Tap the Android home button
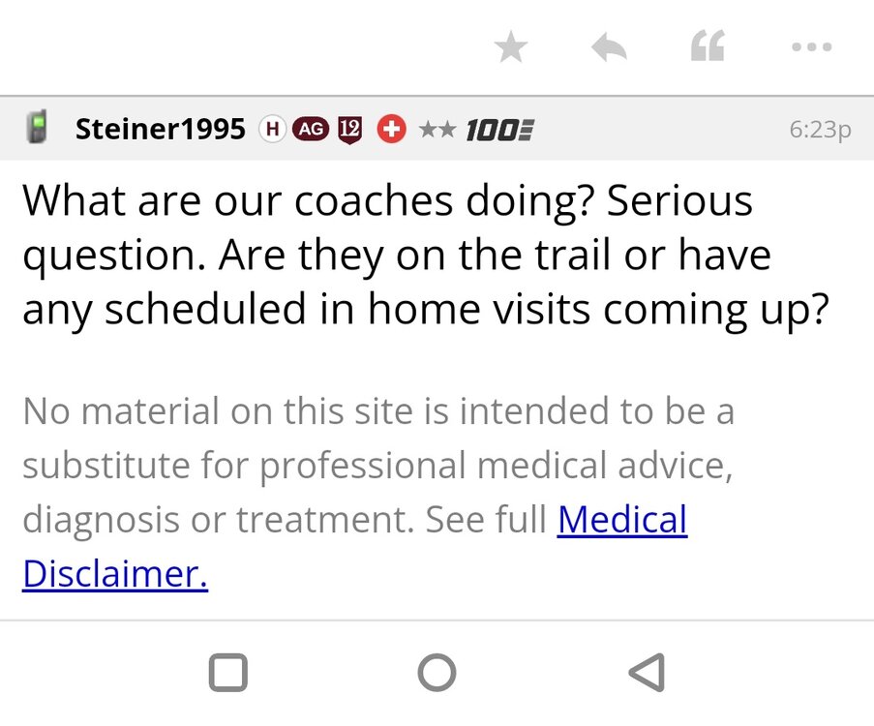 [437, 671]
